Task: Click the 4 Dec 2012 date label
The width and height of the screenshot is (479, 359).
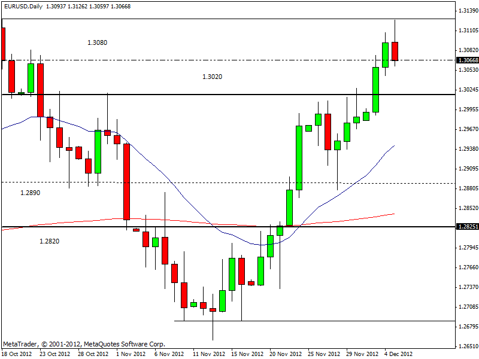Action: 398,354
